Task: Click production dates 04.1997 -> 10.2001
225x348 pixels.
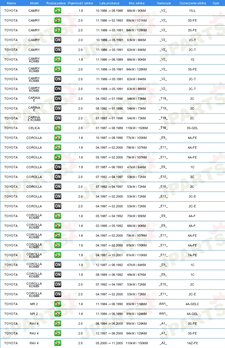Action: pyautogui.click(x=110, y=255)
